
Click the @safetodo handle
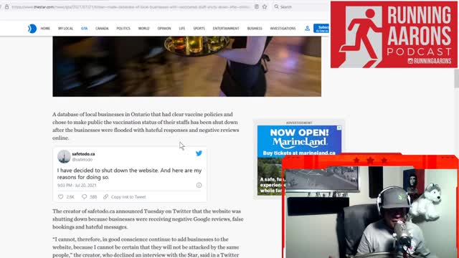(x=82, y=159)
